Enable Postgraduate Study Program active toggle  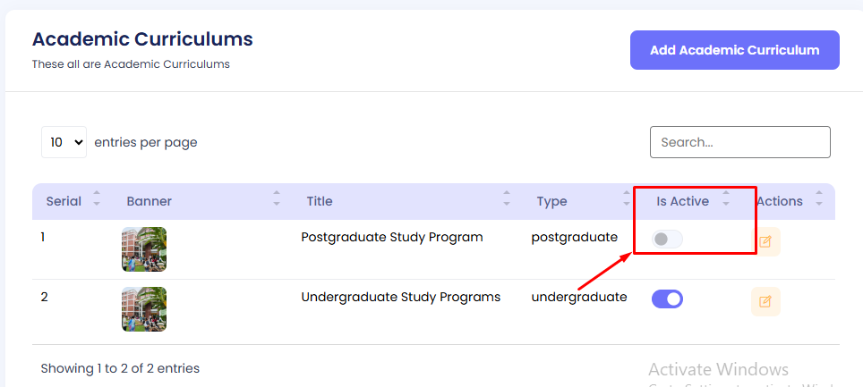click(667, 239)
